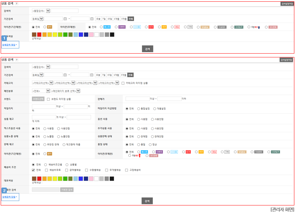The width and height of the screenshot is (295, 213).
Task: Click the help question-mark icon in bottom panel
Action: 16,60
